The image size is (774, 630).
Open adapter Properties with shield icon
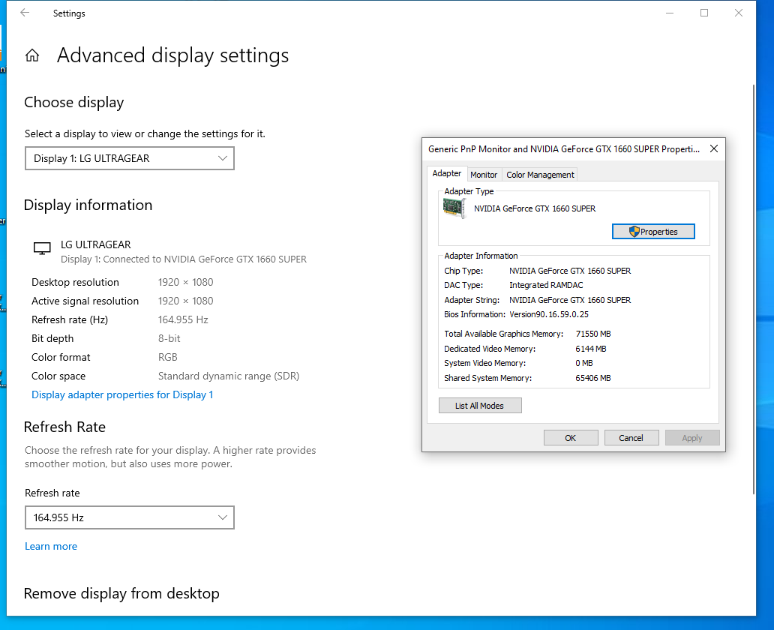click(653, 232)
